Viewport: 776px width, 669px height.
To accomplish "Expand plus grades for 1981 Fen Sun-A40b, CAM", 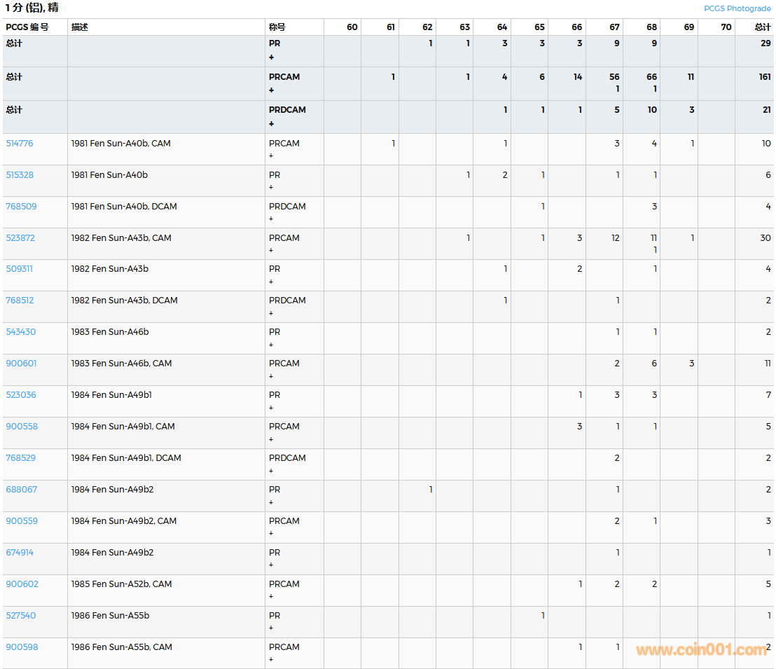I will click(272, 156).
